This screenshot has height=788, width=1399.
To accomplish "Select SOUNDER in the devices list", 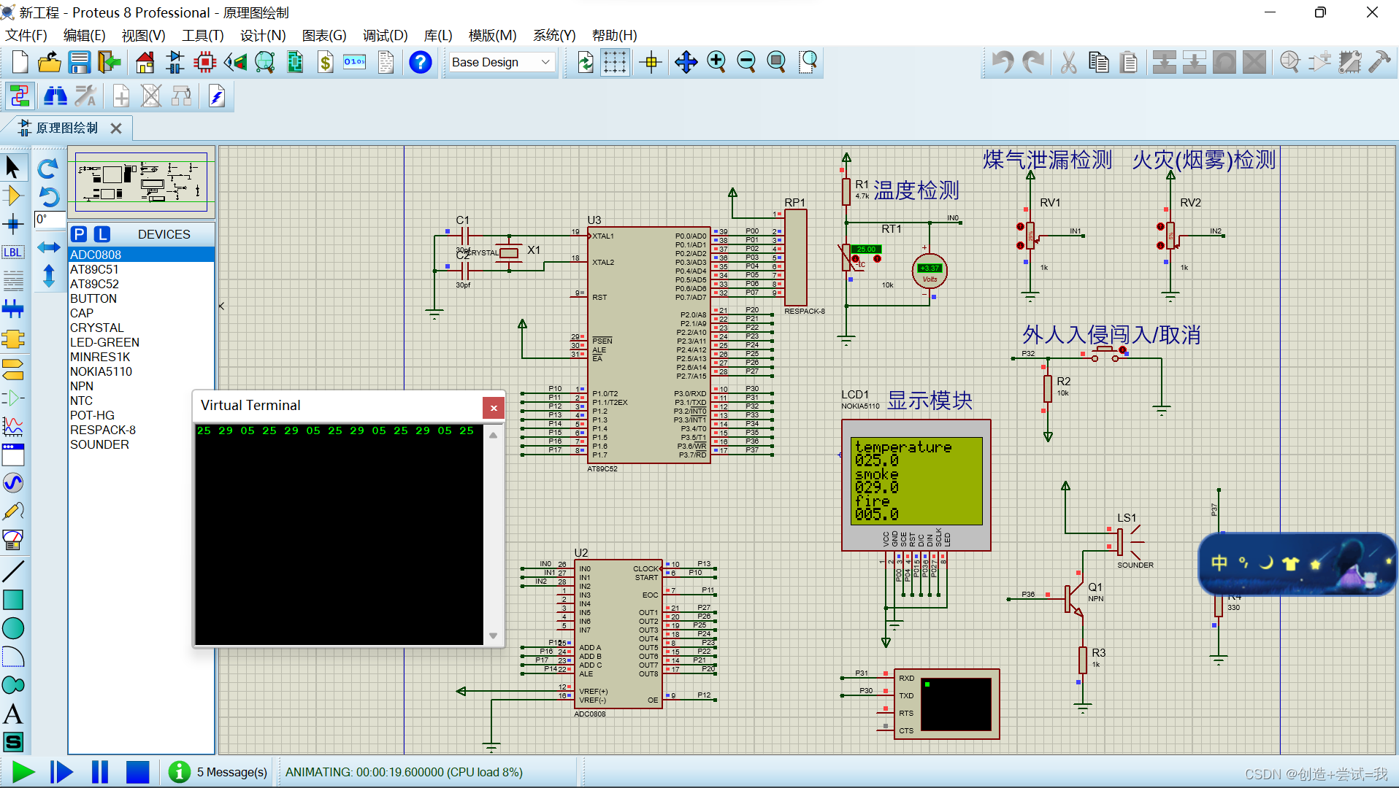I will [142, 444].
